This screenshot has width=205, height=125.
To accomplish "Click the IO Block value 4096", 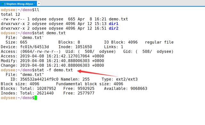I will (133, 42).
